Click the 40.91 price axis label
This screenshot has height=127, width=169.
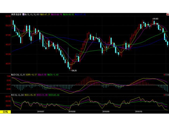(x=8, y=63)
